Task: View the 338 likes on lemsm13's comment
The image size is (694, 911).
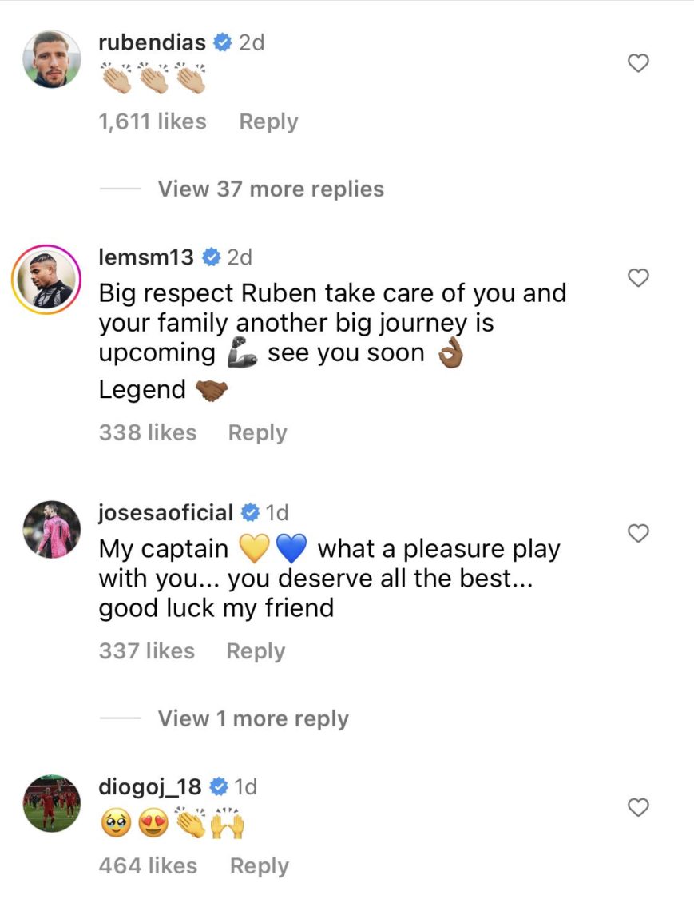Action: (147, 432)
